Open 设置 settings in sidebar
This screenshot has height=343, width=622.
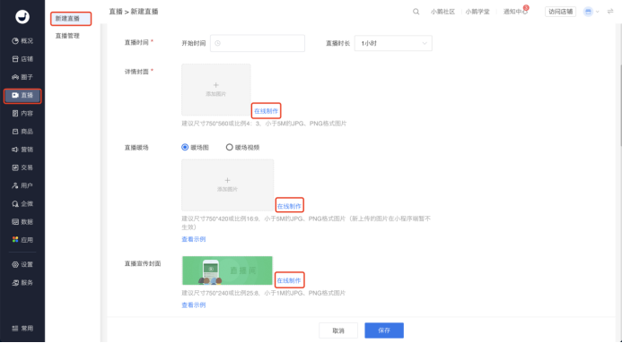tap(22, 265)
